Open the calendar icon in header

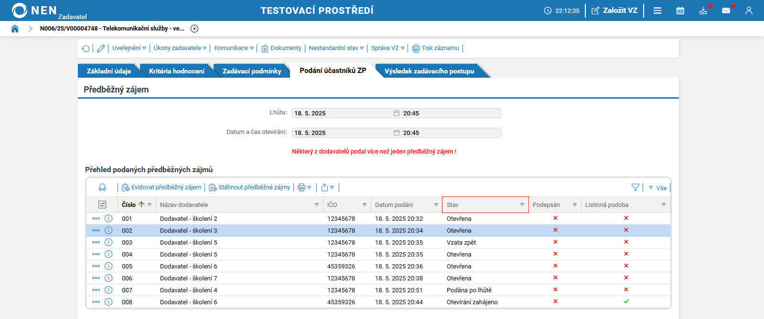(680, 10)
